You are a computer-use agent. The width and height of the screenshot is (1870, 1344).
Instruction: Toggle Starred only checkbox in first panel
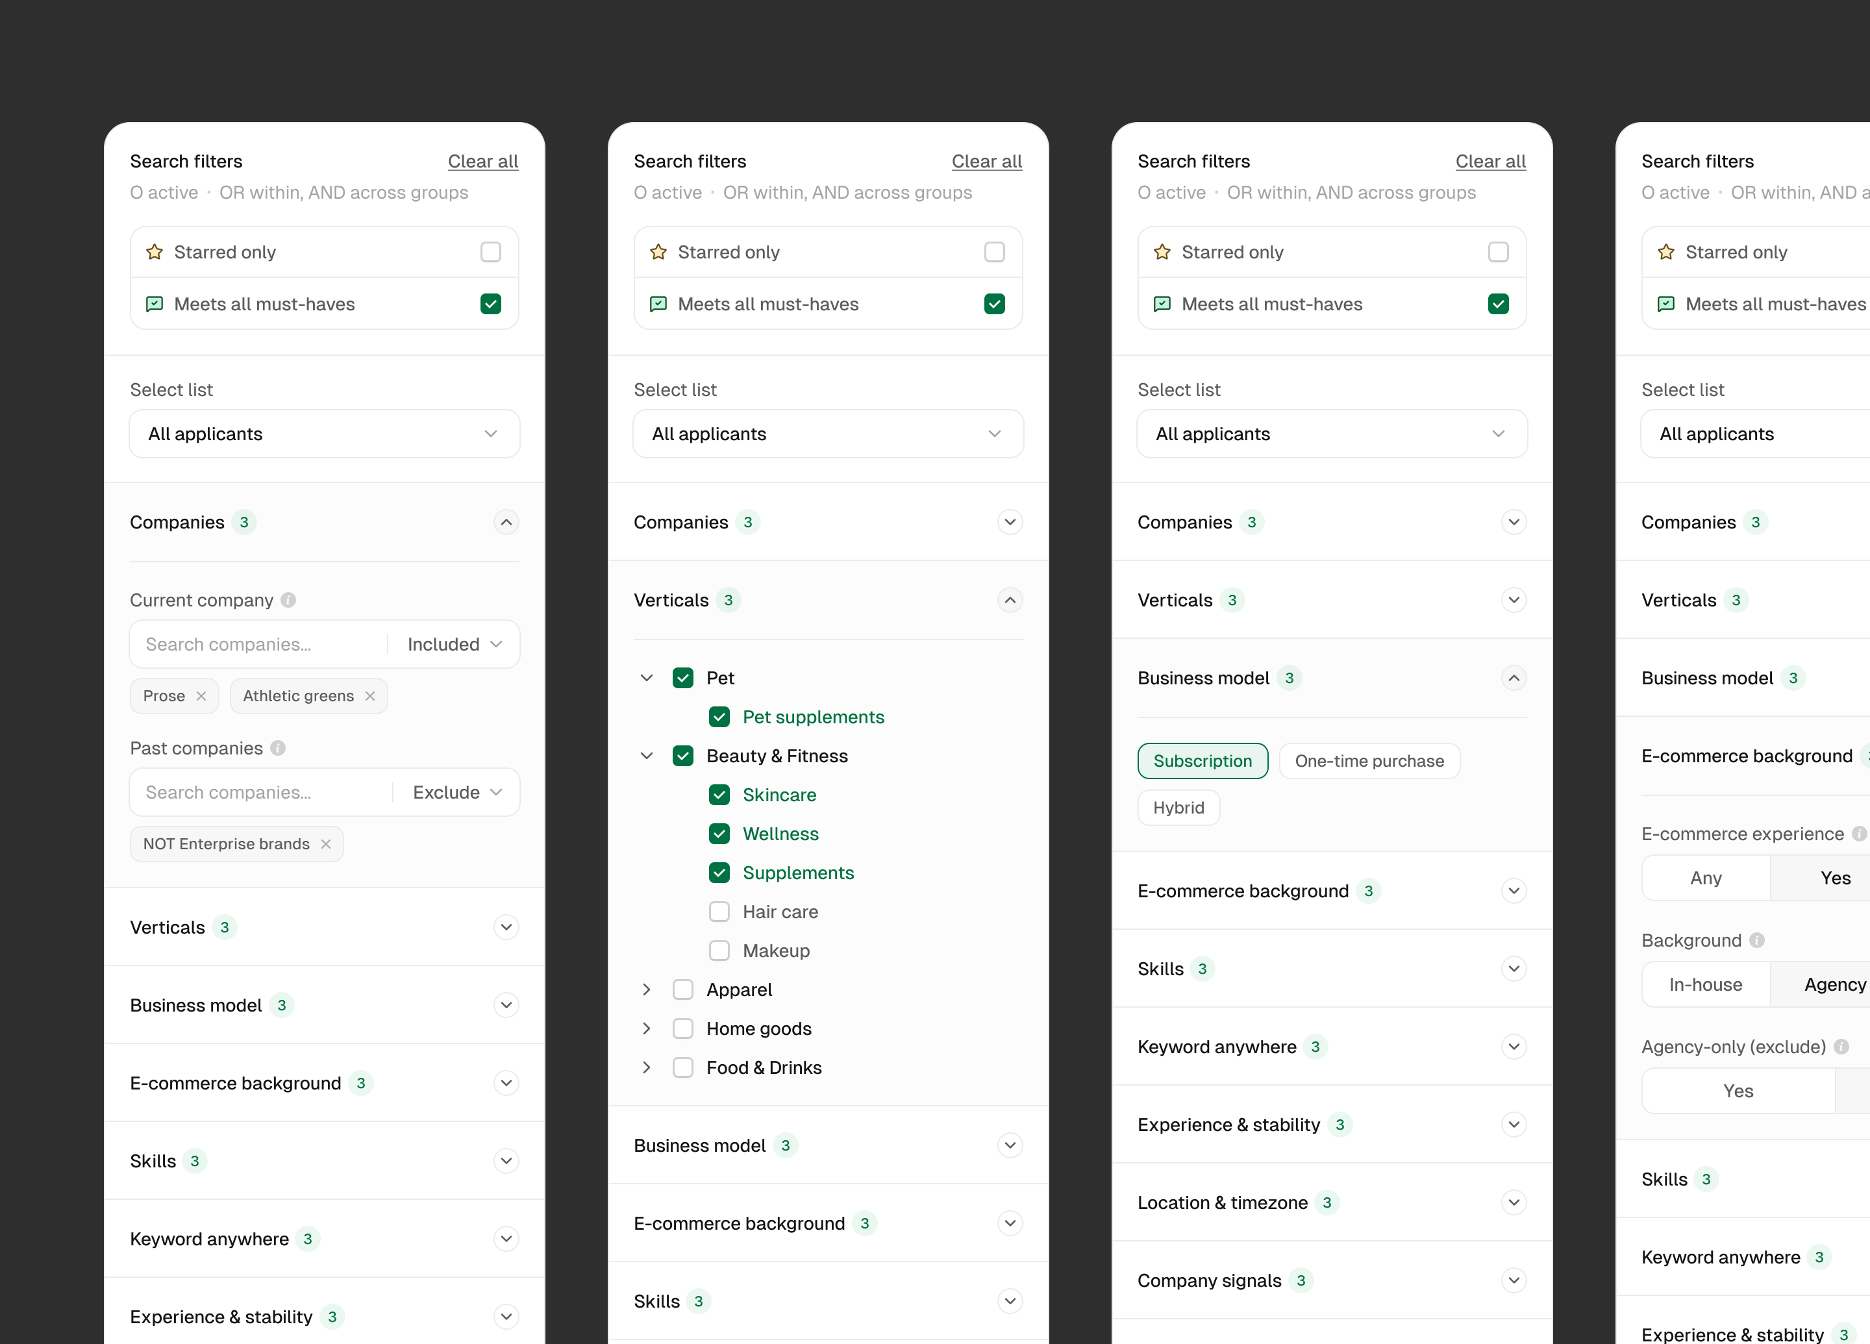(x=491, y=251)
